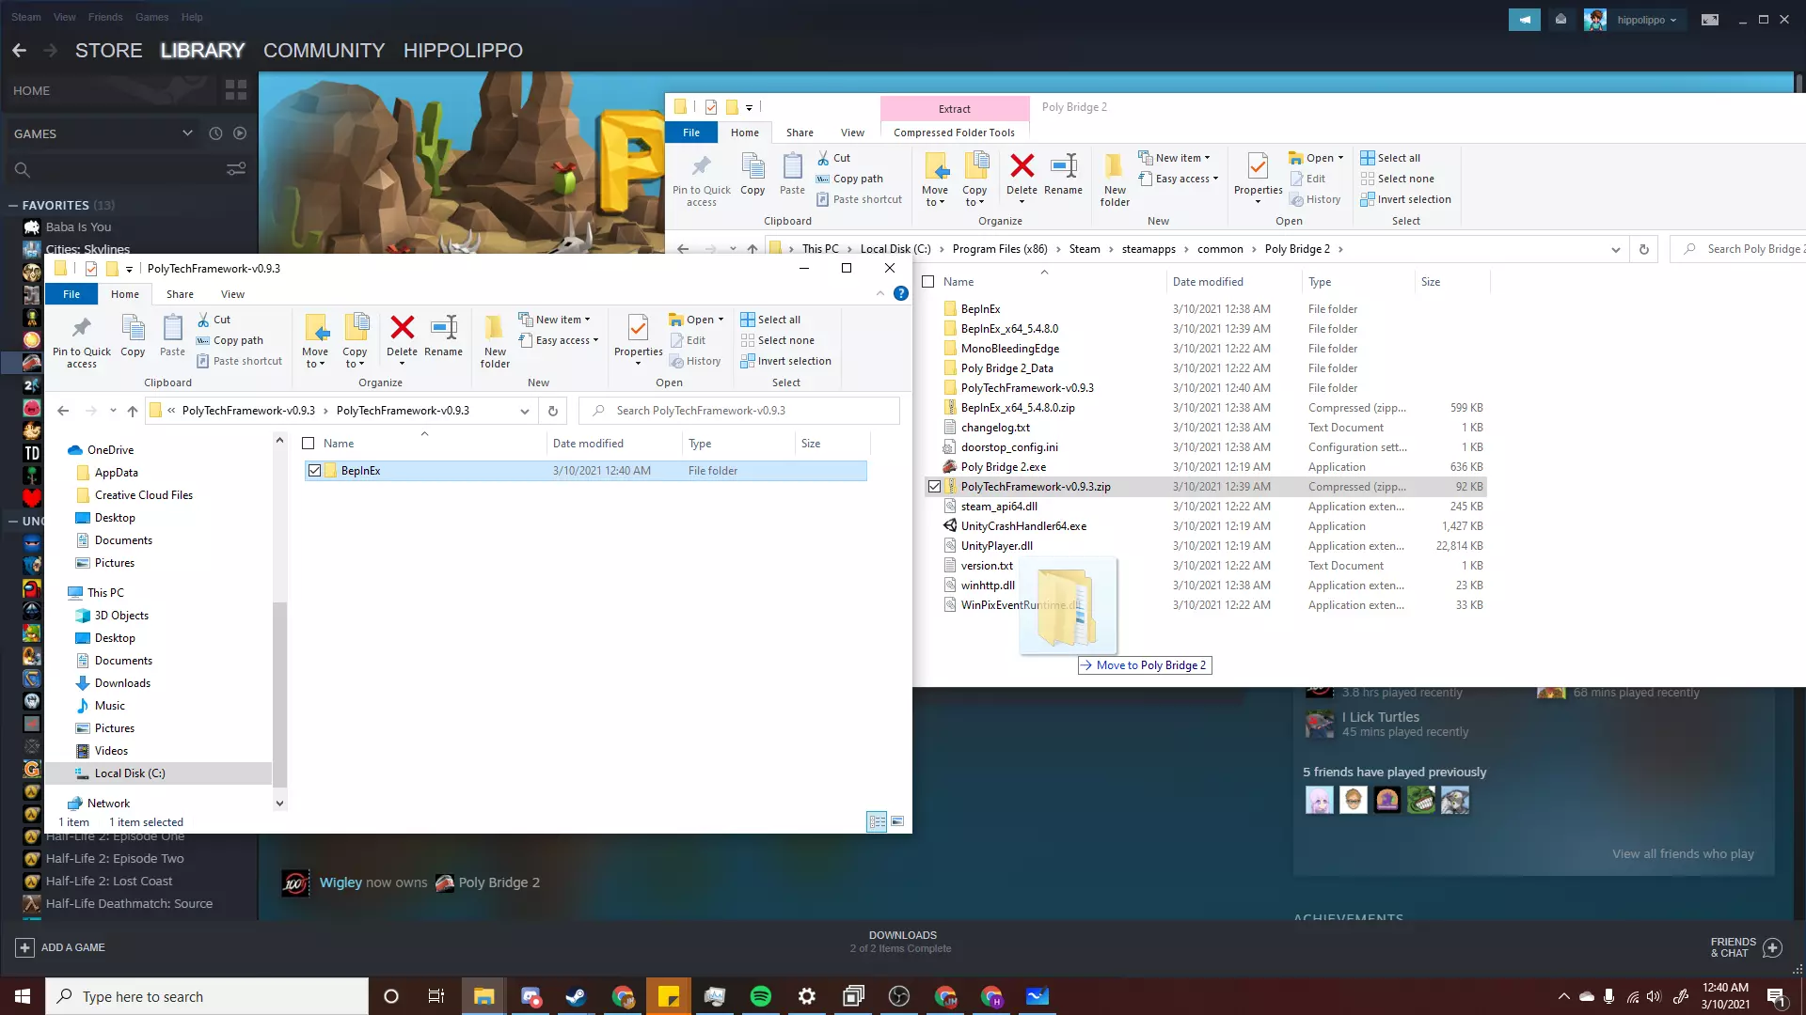Open Steam library filter settings icon
Screen dimensions: 1806x1015
tap(236, 169)
